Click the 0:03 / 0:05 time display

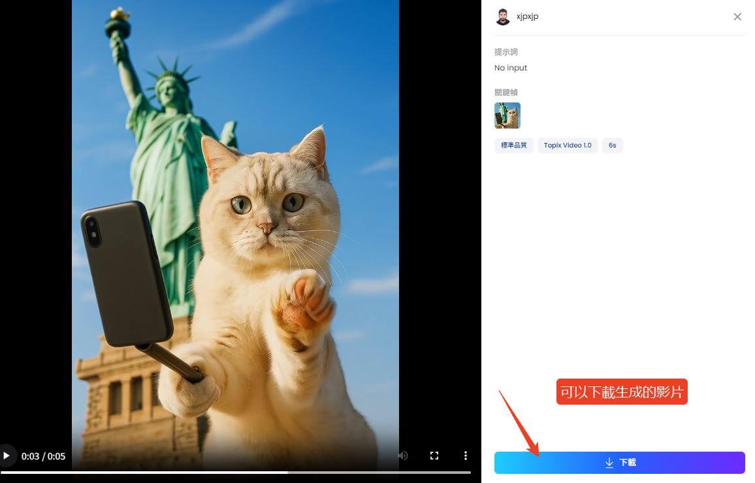pyautogui.click(x=43, y=456)
